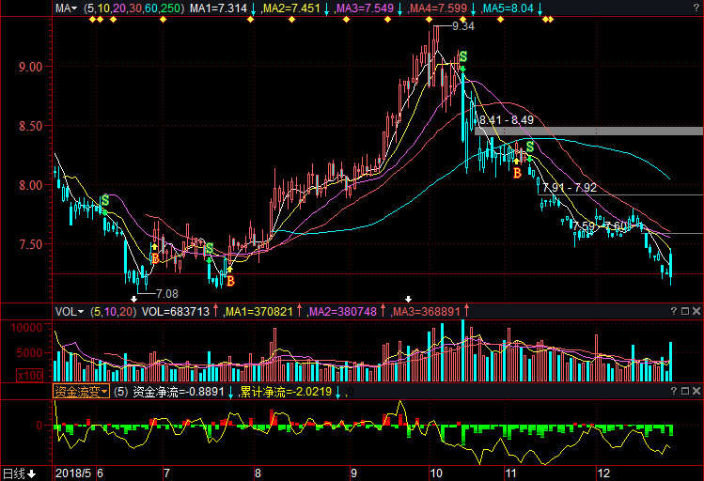
Task: Click the first yellow diamond event marker
Action: [92, 20]
